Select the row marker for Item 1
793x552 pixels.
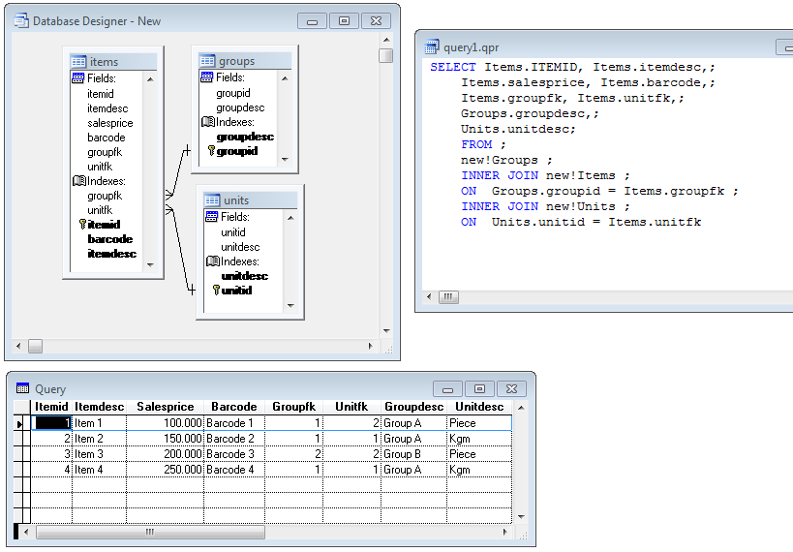(x=19, y=423)
